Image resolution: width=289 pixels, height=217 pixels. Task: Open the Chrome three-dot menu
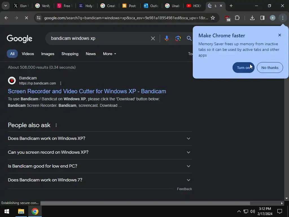tap(283, 18)
